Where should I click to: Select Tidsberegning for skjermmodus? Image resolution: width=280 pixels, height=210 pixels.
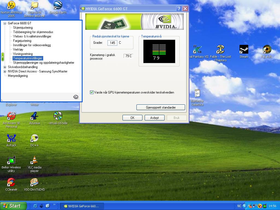click(33, 32)
